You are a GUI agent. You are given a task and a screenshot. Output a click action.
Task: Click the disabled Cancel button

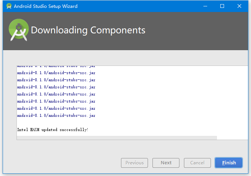tap(197, 163)
